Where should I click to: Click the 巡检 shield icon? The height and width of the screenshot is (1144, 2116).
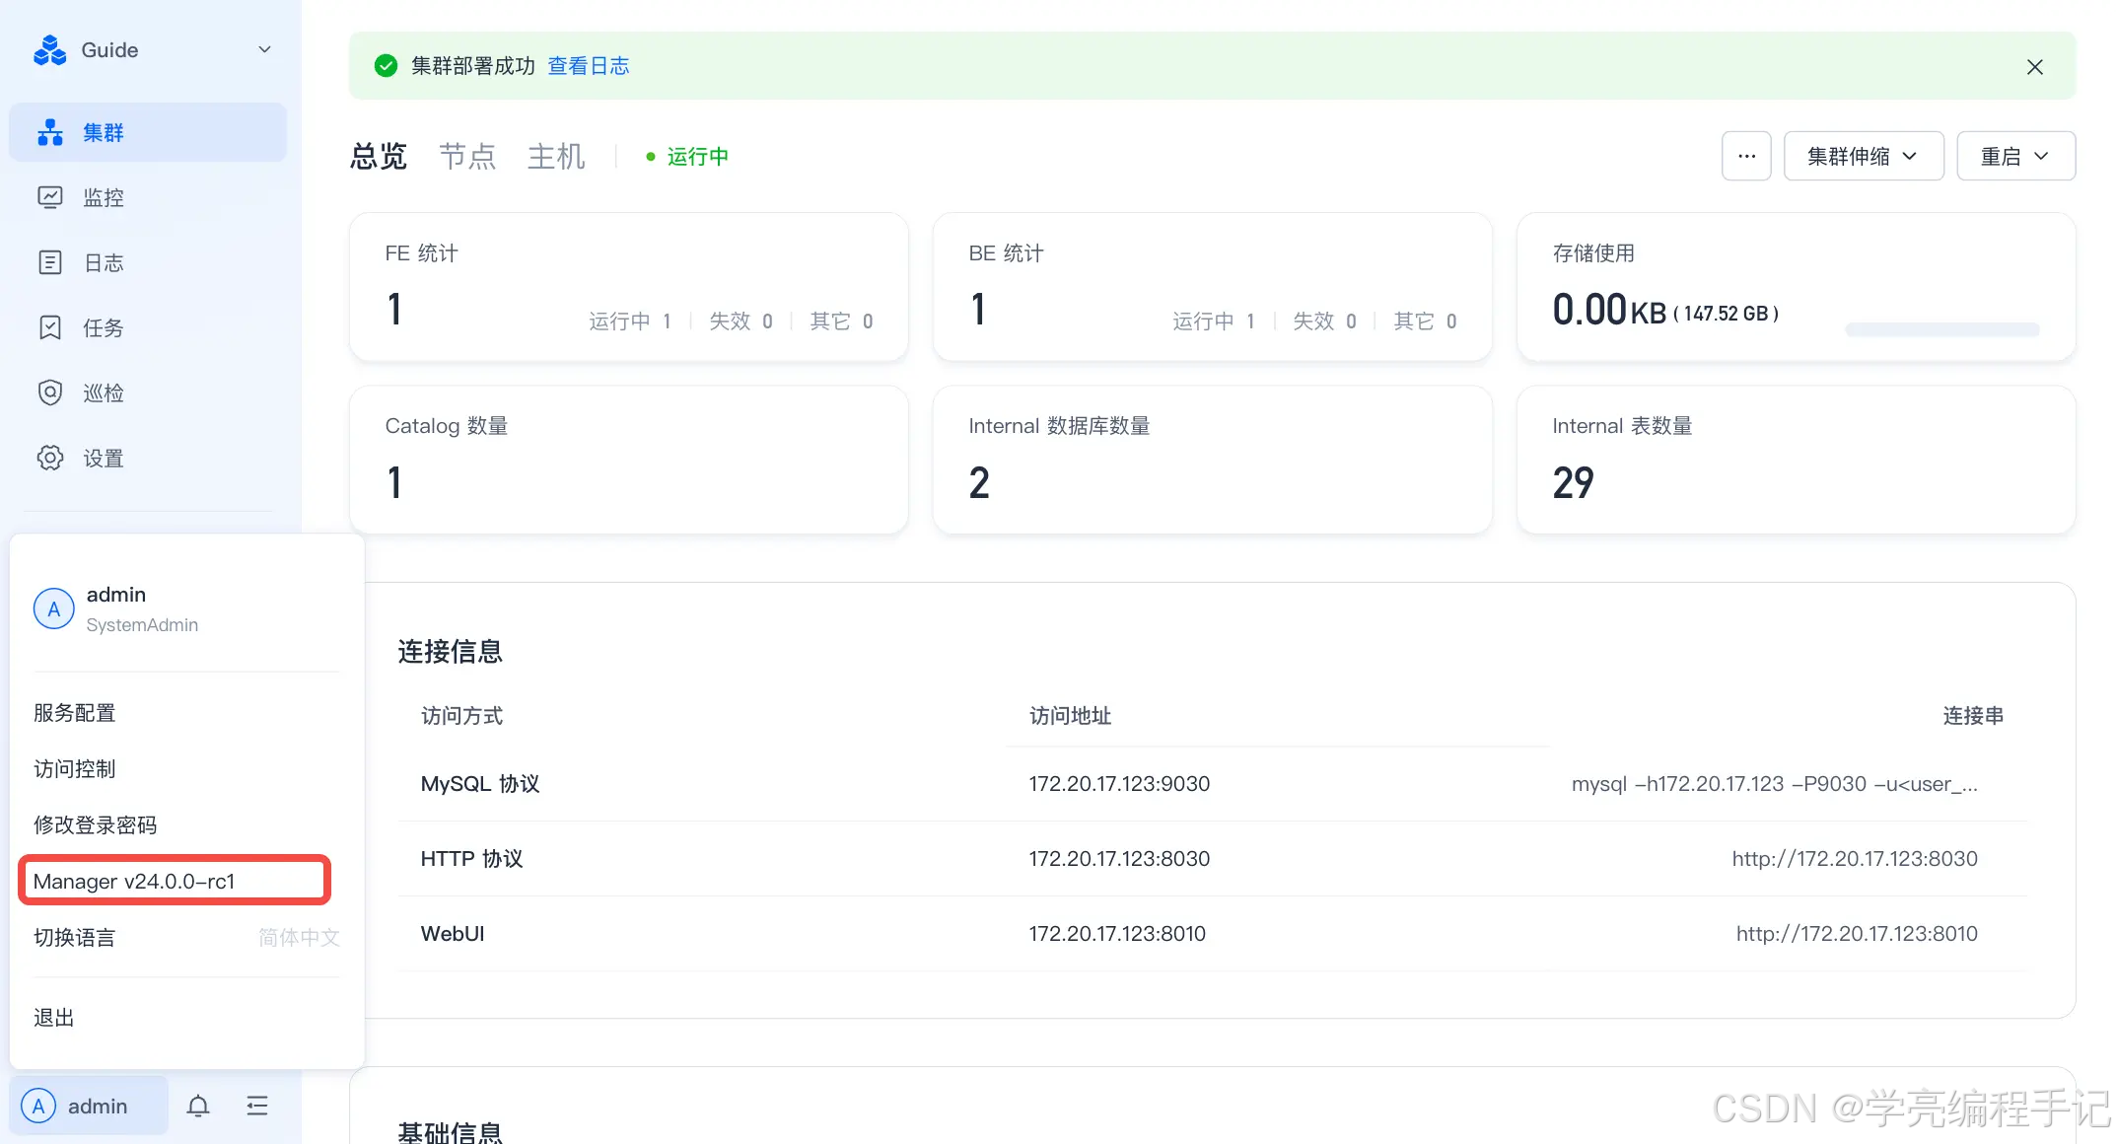tap(50, 393)
